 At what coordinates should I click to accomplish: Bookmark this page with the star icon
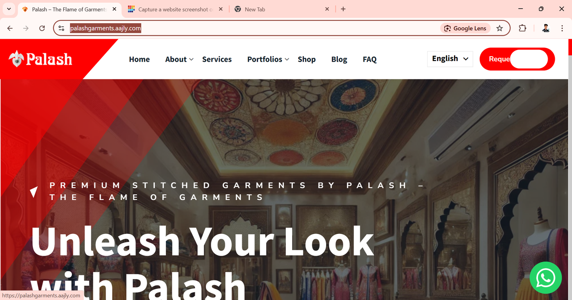[499, 28]
